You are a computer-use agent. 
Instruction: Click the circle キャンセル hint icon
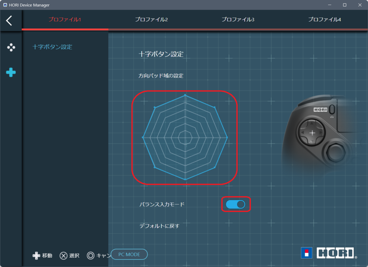click(x=91, y=255)
